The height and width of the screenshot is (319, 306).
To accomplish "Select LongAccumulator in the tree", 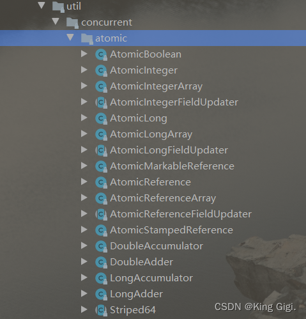I will click(x=151, y=278).
